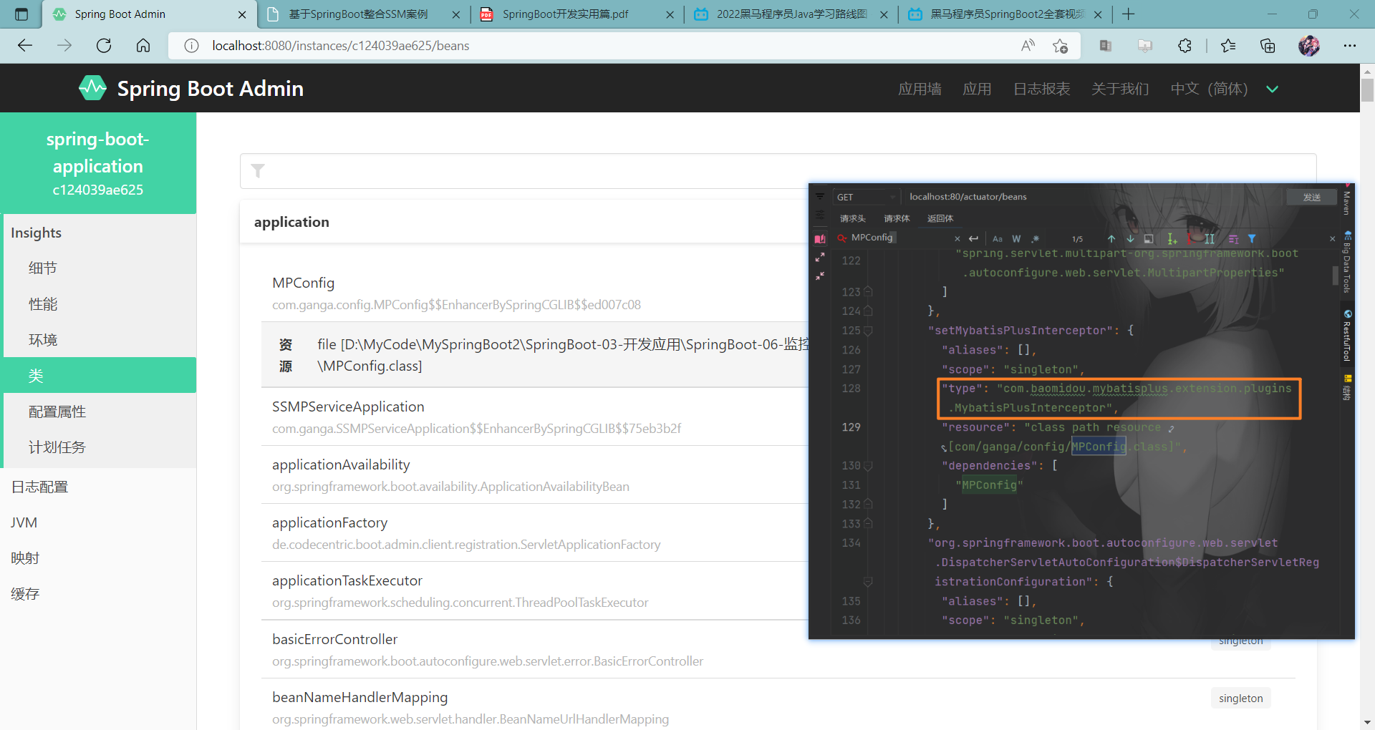
Task: Open the 应用 navbar link
Action: [977, 89]
